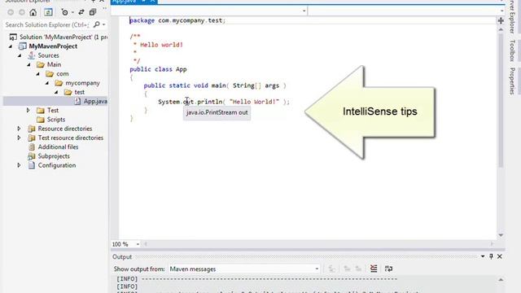Click "Hello World!" string literal in code

tap(254, 102)
